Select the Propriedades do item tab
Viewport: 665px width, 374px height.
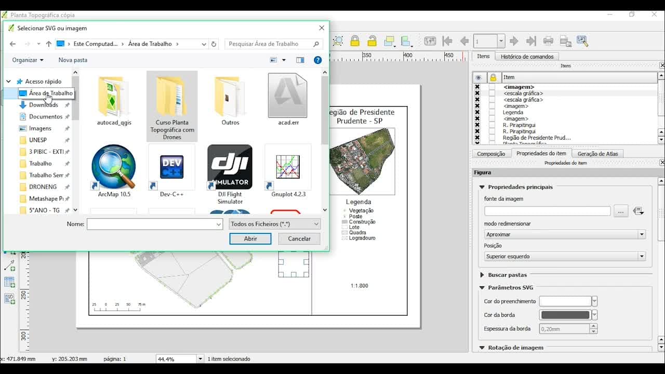point(541,153)
